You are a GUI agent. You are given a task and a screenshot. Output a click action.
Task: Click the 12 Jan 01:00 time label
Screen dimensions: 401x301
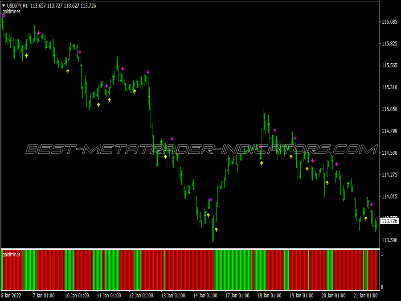tap(141, 295)
